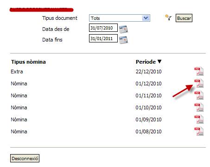Image resolution: width=210 pixels, height=167 pixels.
Task: Click the Data des de label
Action: tap(56, 29)
